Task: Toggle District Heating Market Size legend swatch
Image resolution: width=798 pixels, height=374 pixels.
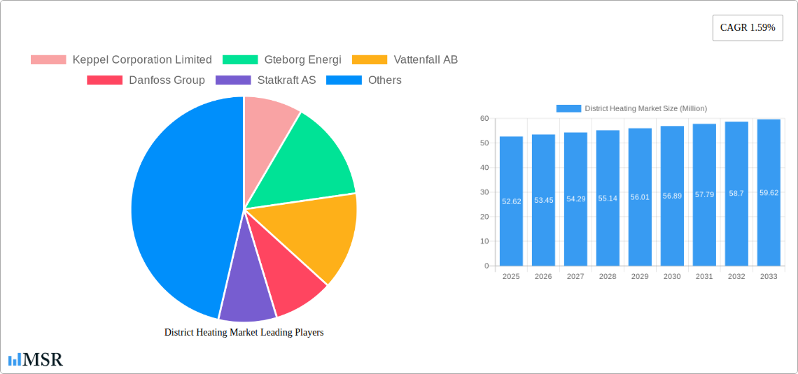Action: [568, 108]
